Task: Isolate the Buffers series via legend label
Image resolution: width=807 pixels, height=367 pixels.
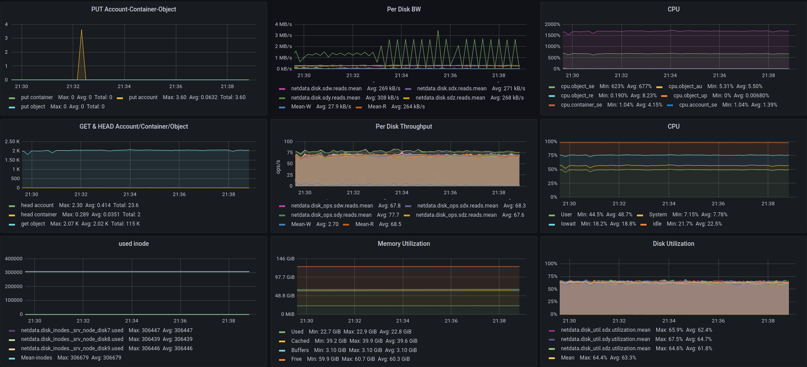Action: pos(300,350)
